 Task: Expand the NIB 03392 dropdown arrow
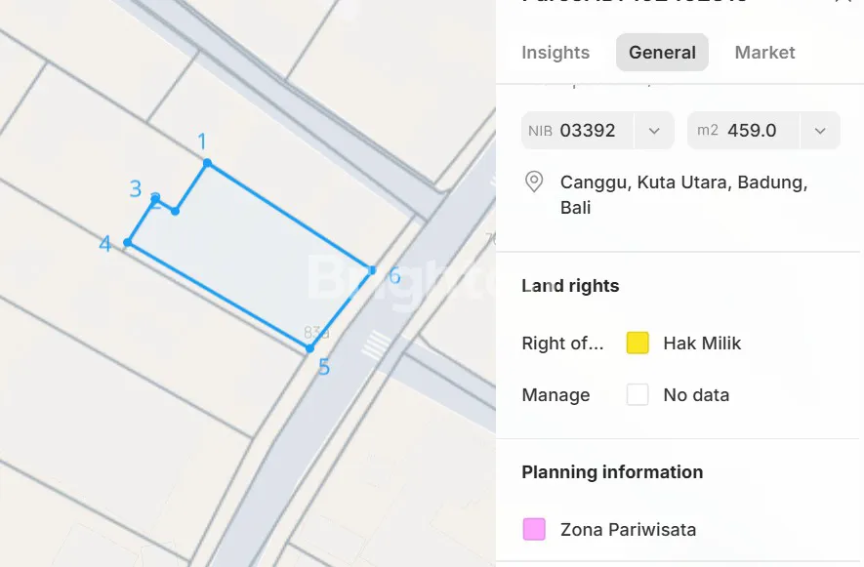click(x=654, y=131)
